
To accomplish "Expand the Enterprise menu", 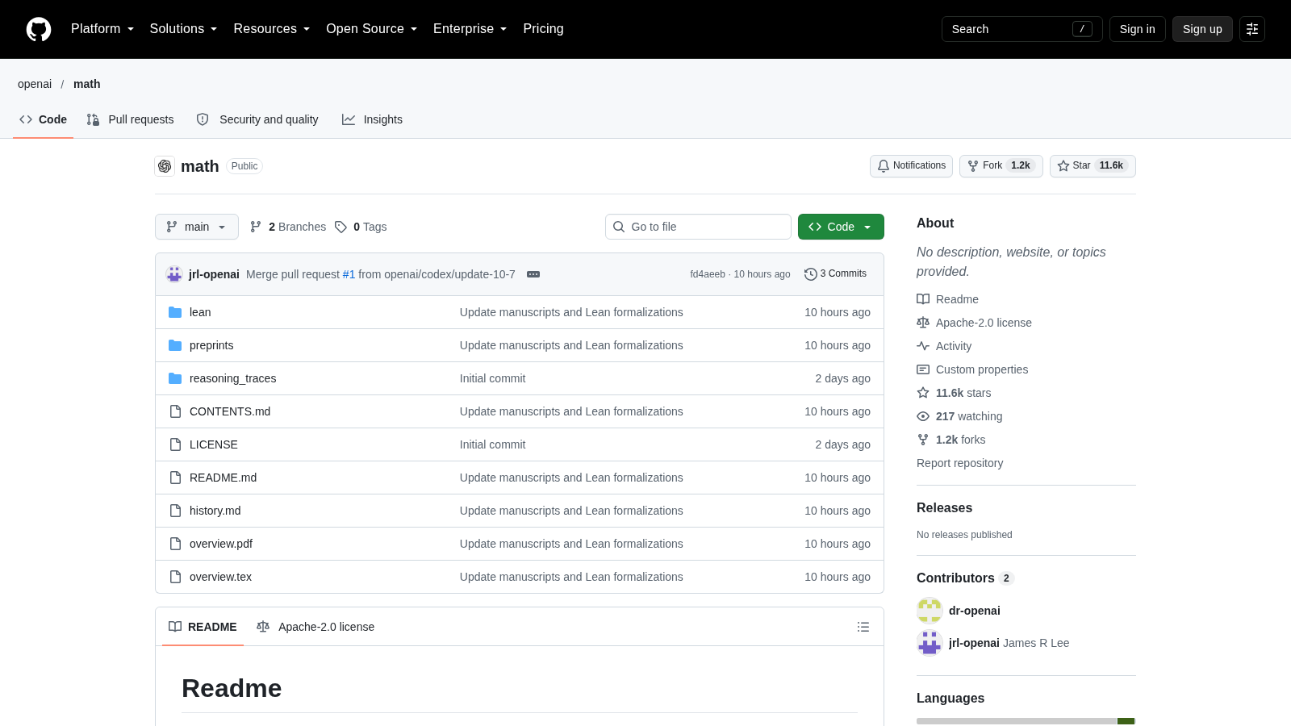I will click(470, 29).
